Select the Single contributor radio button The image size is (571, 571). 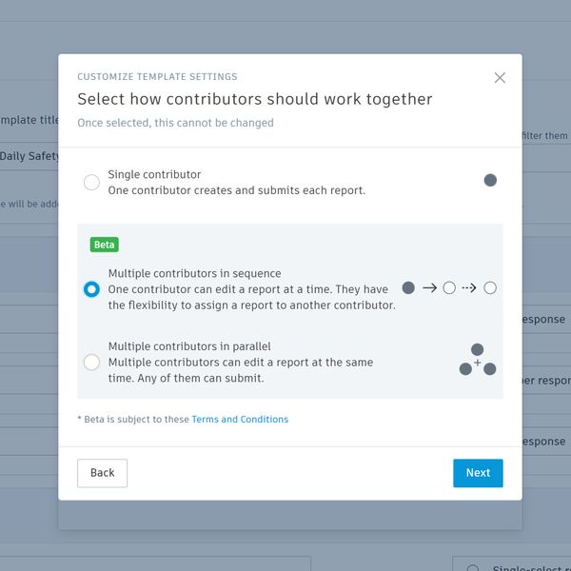[91, 183]
